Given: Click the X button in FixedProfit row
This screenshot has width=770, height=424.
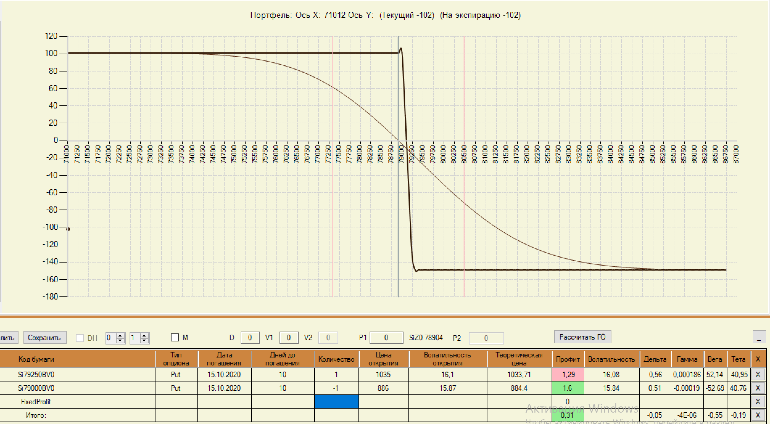Looking at the screenshot, I should 758,402.
